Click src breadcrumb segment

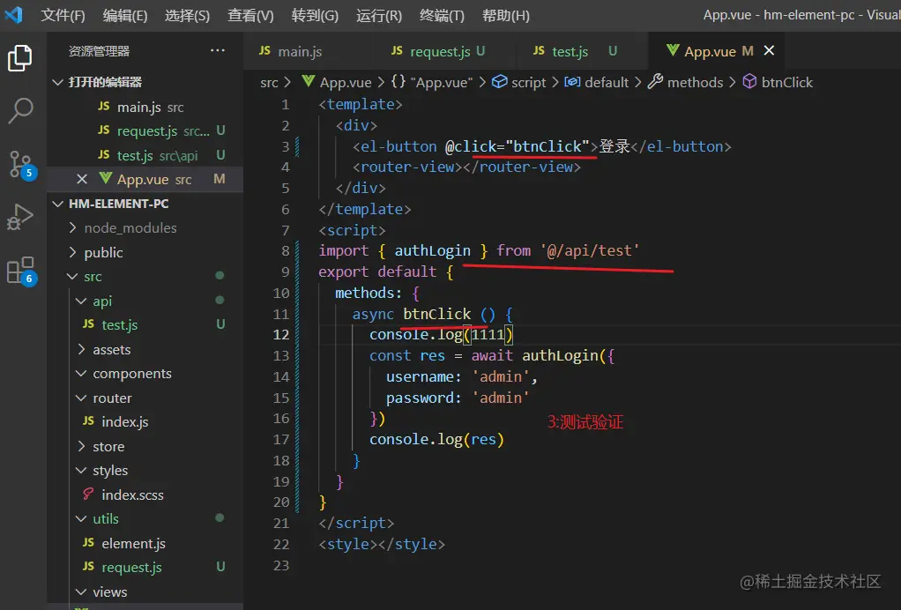(269, 83)
